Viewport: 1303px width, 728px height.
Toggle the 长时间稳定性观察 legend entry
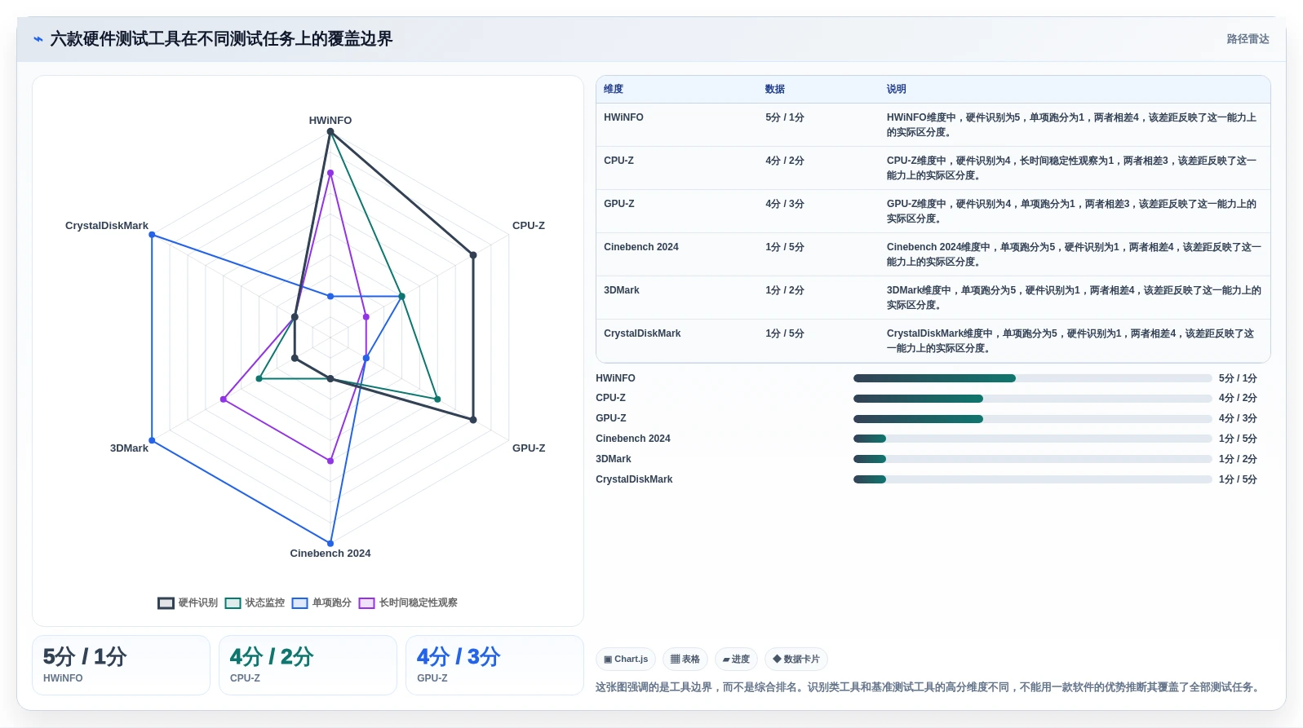click(408, 603)
